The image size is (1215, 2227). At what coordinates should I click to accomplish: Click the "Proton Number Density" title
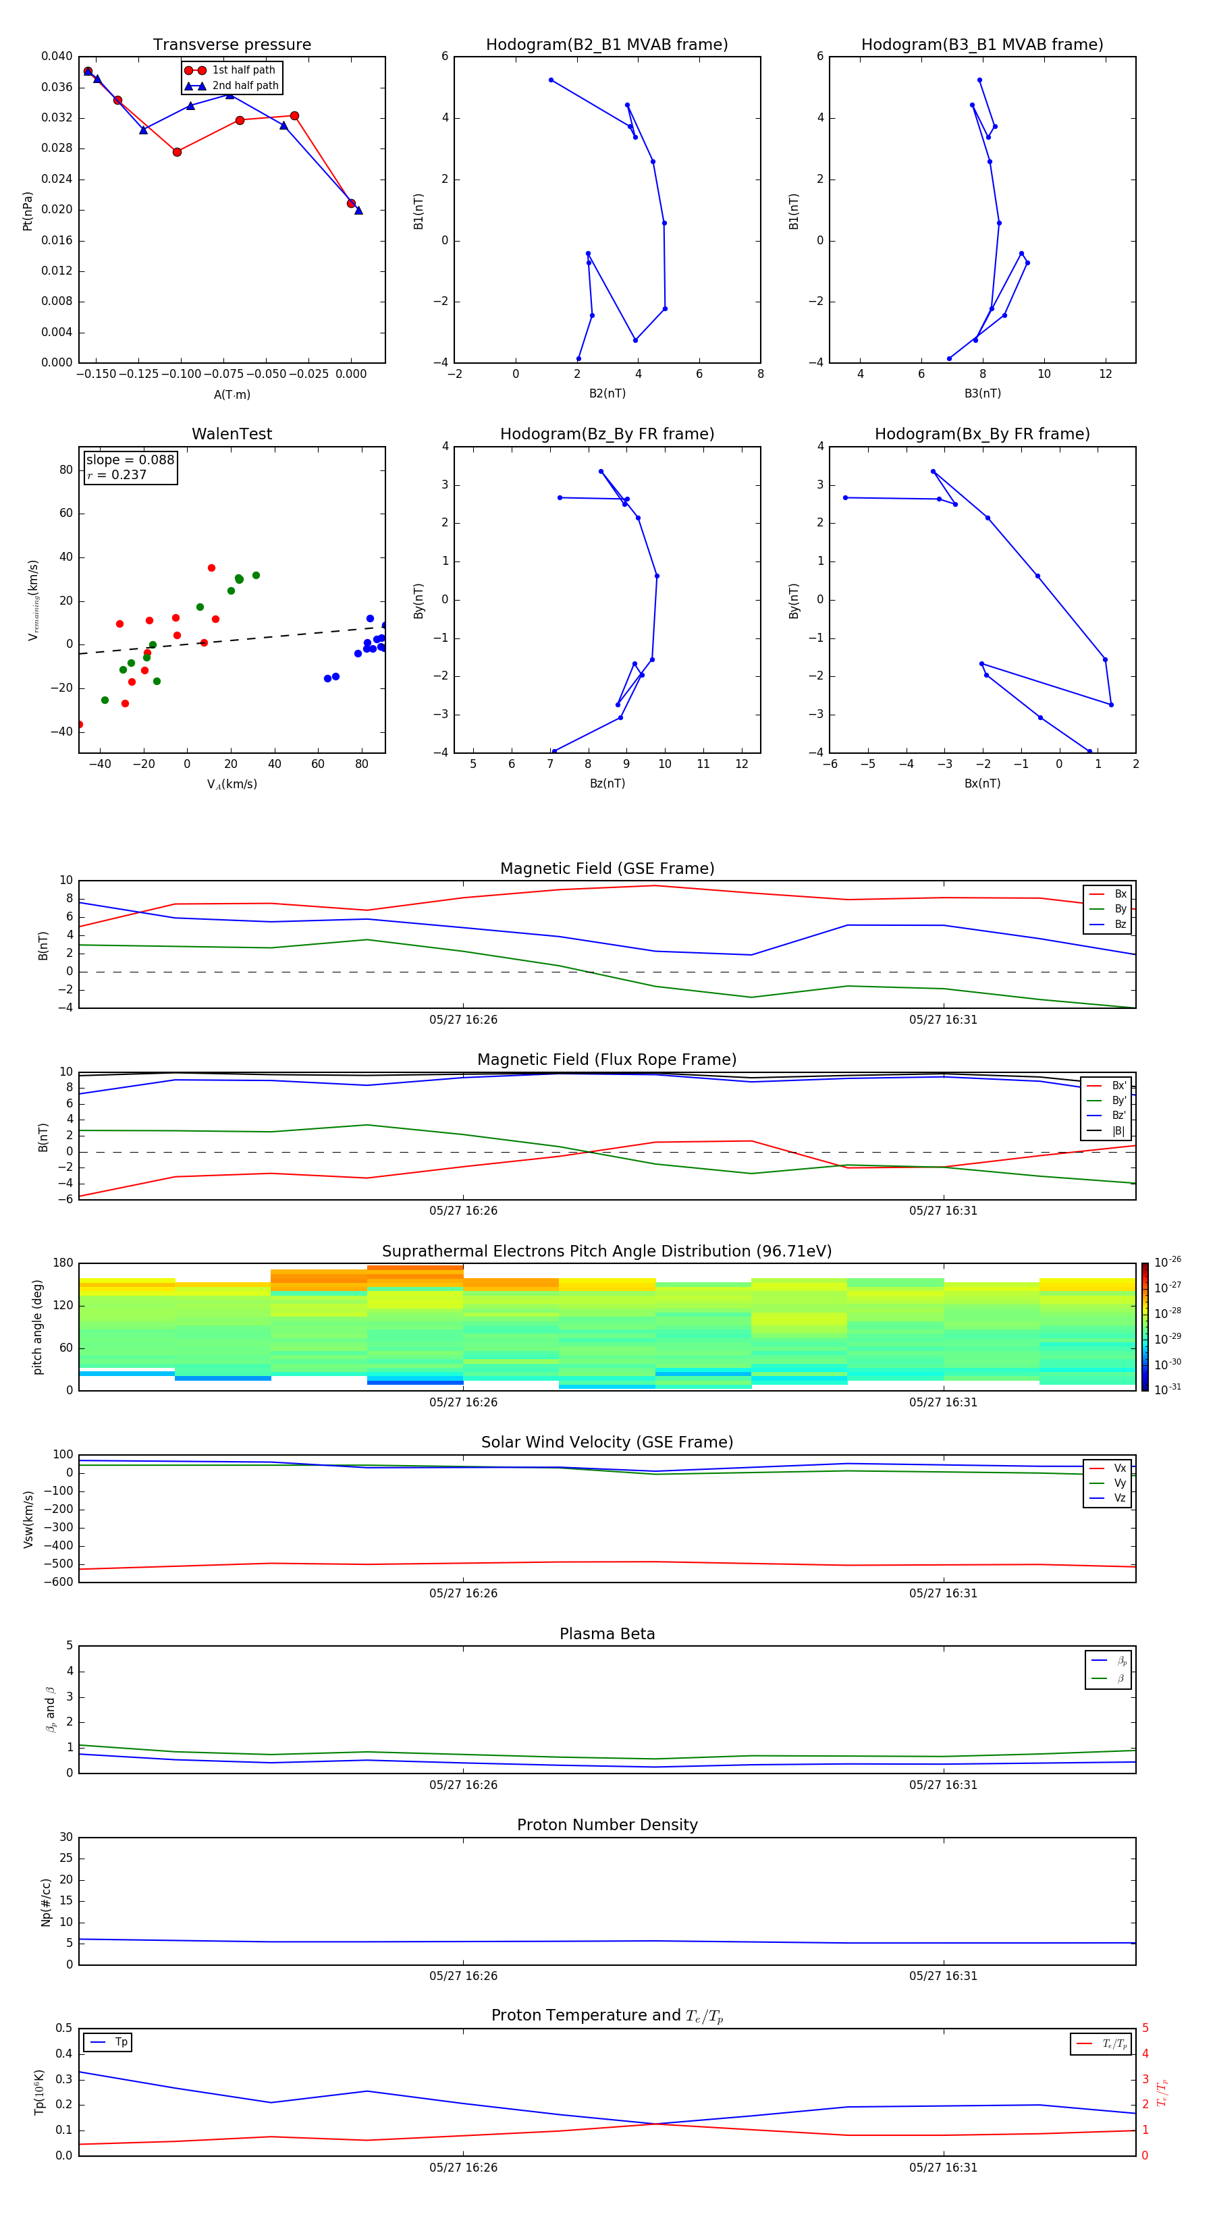(x=607, y=1825)
